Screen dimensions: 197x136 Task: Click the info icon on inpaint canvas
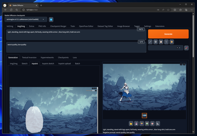tap(11, 88)
